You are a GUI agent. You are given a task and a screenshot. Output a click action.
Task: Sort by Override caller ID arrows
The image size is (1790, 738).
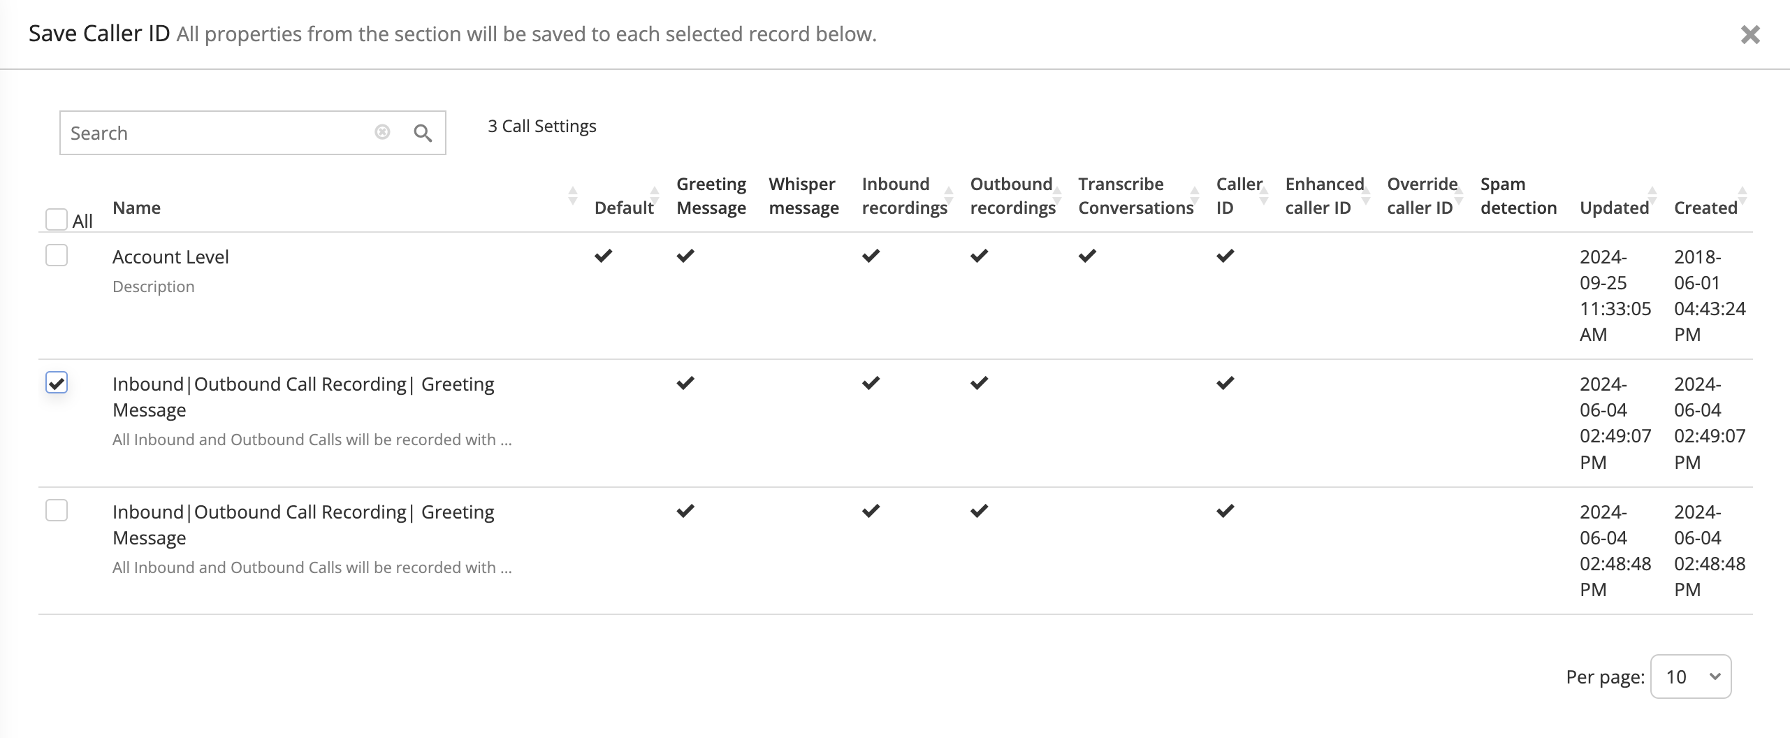(x=1459, y=196)
